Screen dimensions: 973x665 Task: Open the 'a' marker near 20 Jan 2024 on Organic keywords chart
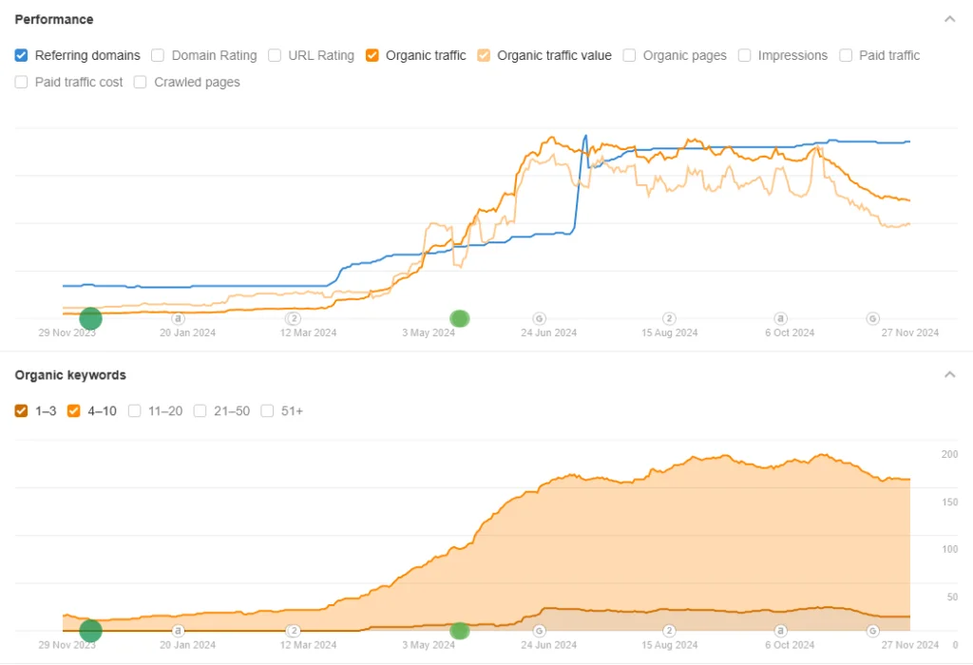click(178, 631)
